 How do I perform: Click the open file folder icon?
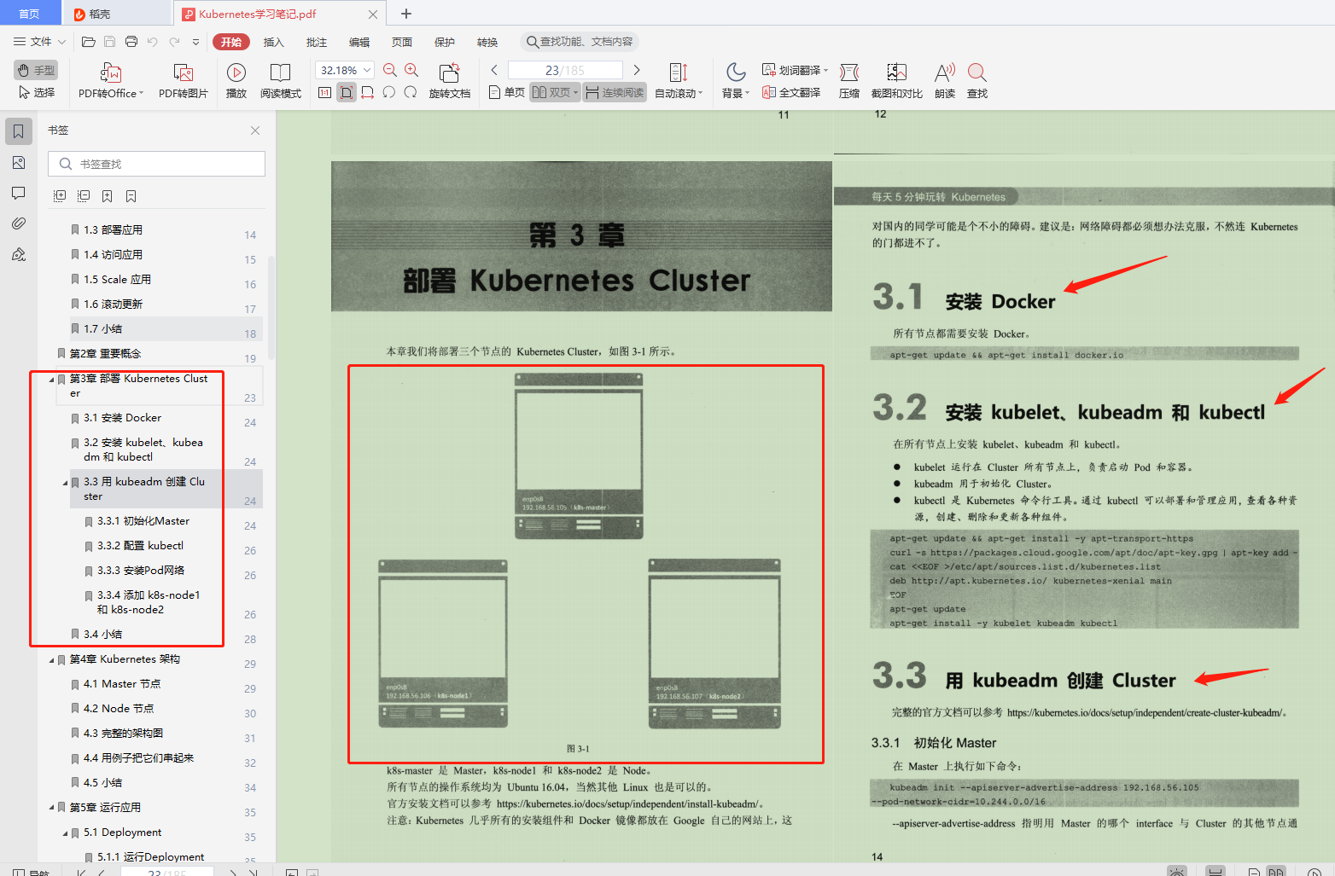(88, 42)
